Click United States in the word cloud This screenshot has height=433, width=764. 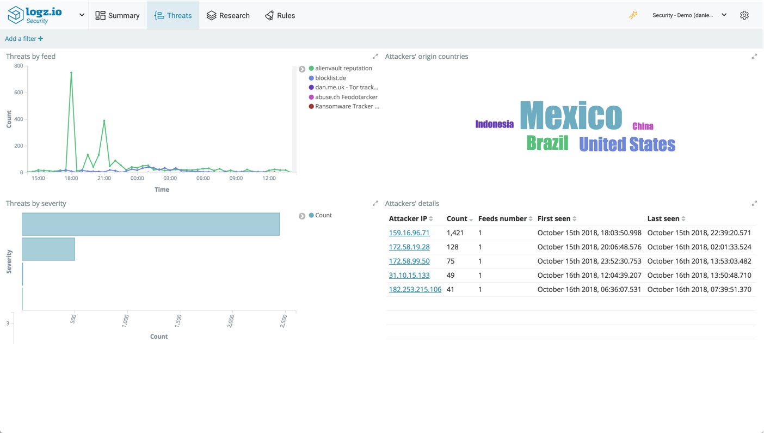click(627, 144)
